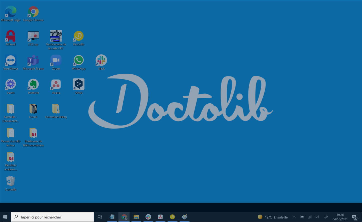
Task: Open the volume control in system tray
Action: (317, 217)
